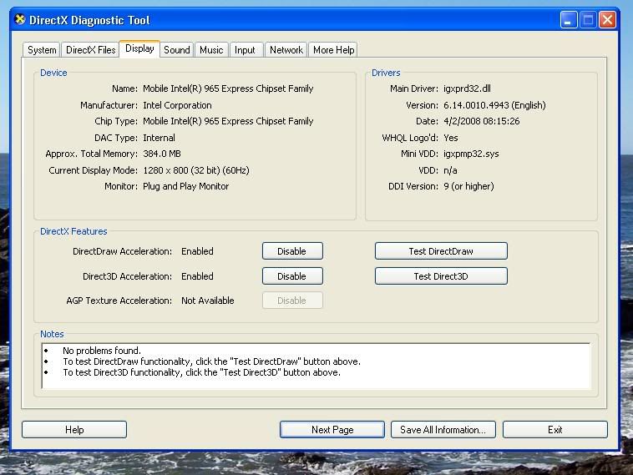Image resolution: width=633 pixels, height=475 pixels.
Task: Click the 'Intel Corporation' manufacturer value
Action: 177,105
